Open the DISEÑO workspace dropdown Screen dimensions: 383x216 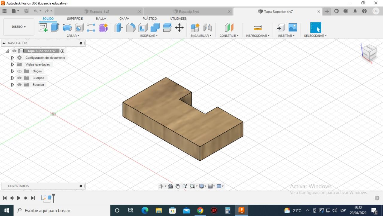point(19,27)
